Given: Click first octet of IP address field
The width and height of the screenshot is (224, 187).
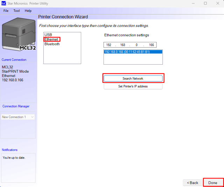Looking at the screenshot, I should tap(109, 45).
